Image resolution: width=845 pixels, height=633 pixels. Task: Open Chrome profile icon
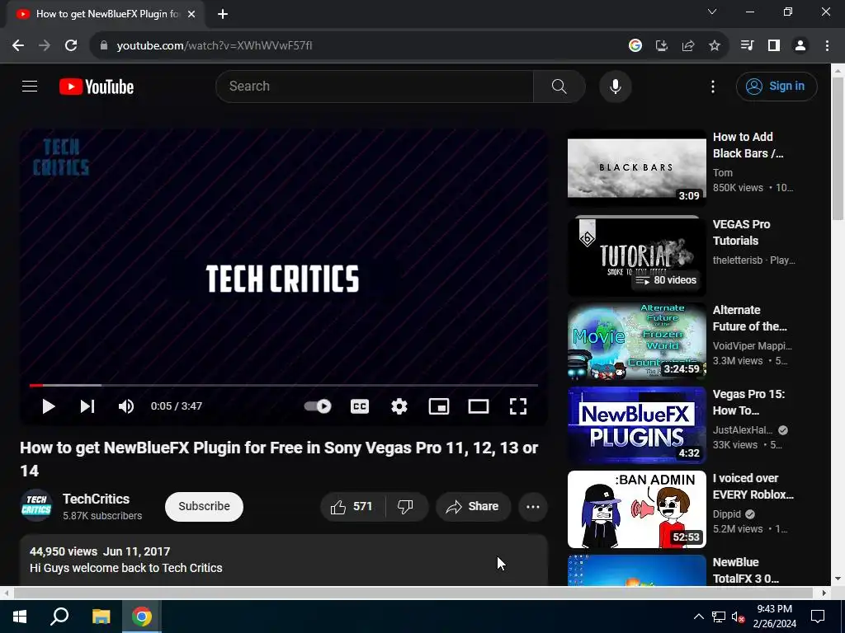coord(800,46)
